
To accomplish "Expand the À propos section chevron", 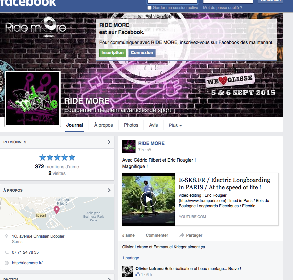I will tap(109, 190).
